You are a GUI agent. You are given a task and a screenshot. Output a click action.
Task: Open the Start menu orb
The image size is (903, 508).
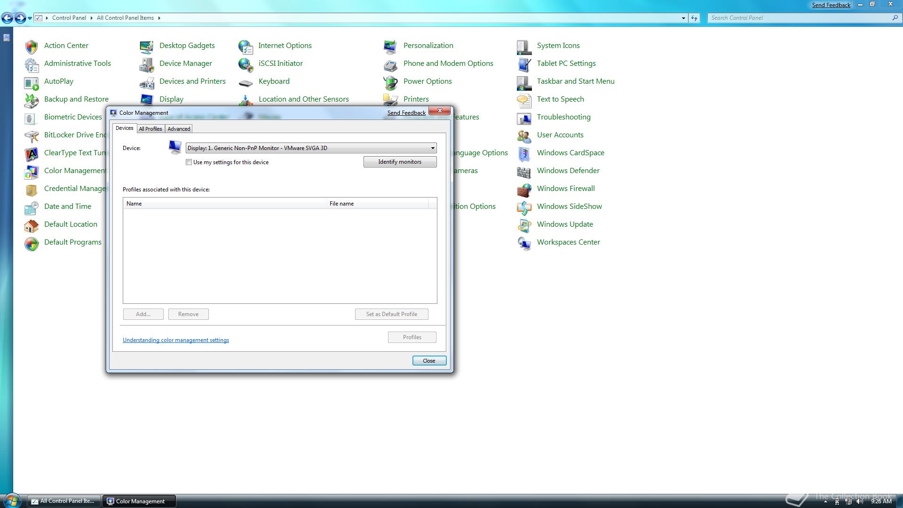click(x=12, y=500)
